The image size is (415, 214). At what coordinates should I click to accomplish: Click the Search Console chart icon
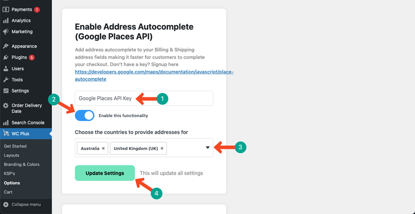point(6,123)
